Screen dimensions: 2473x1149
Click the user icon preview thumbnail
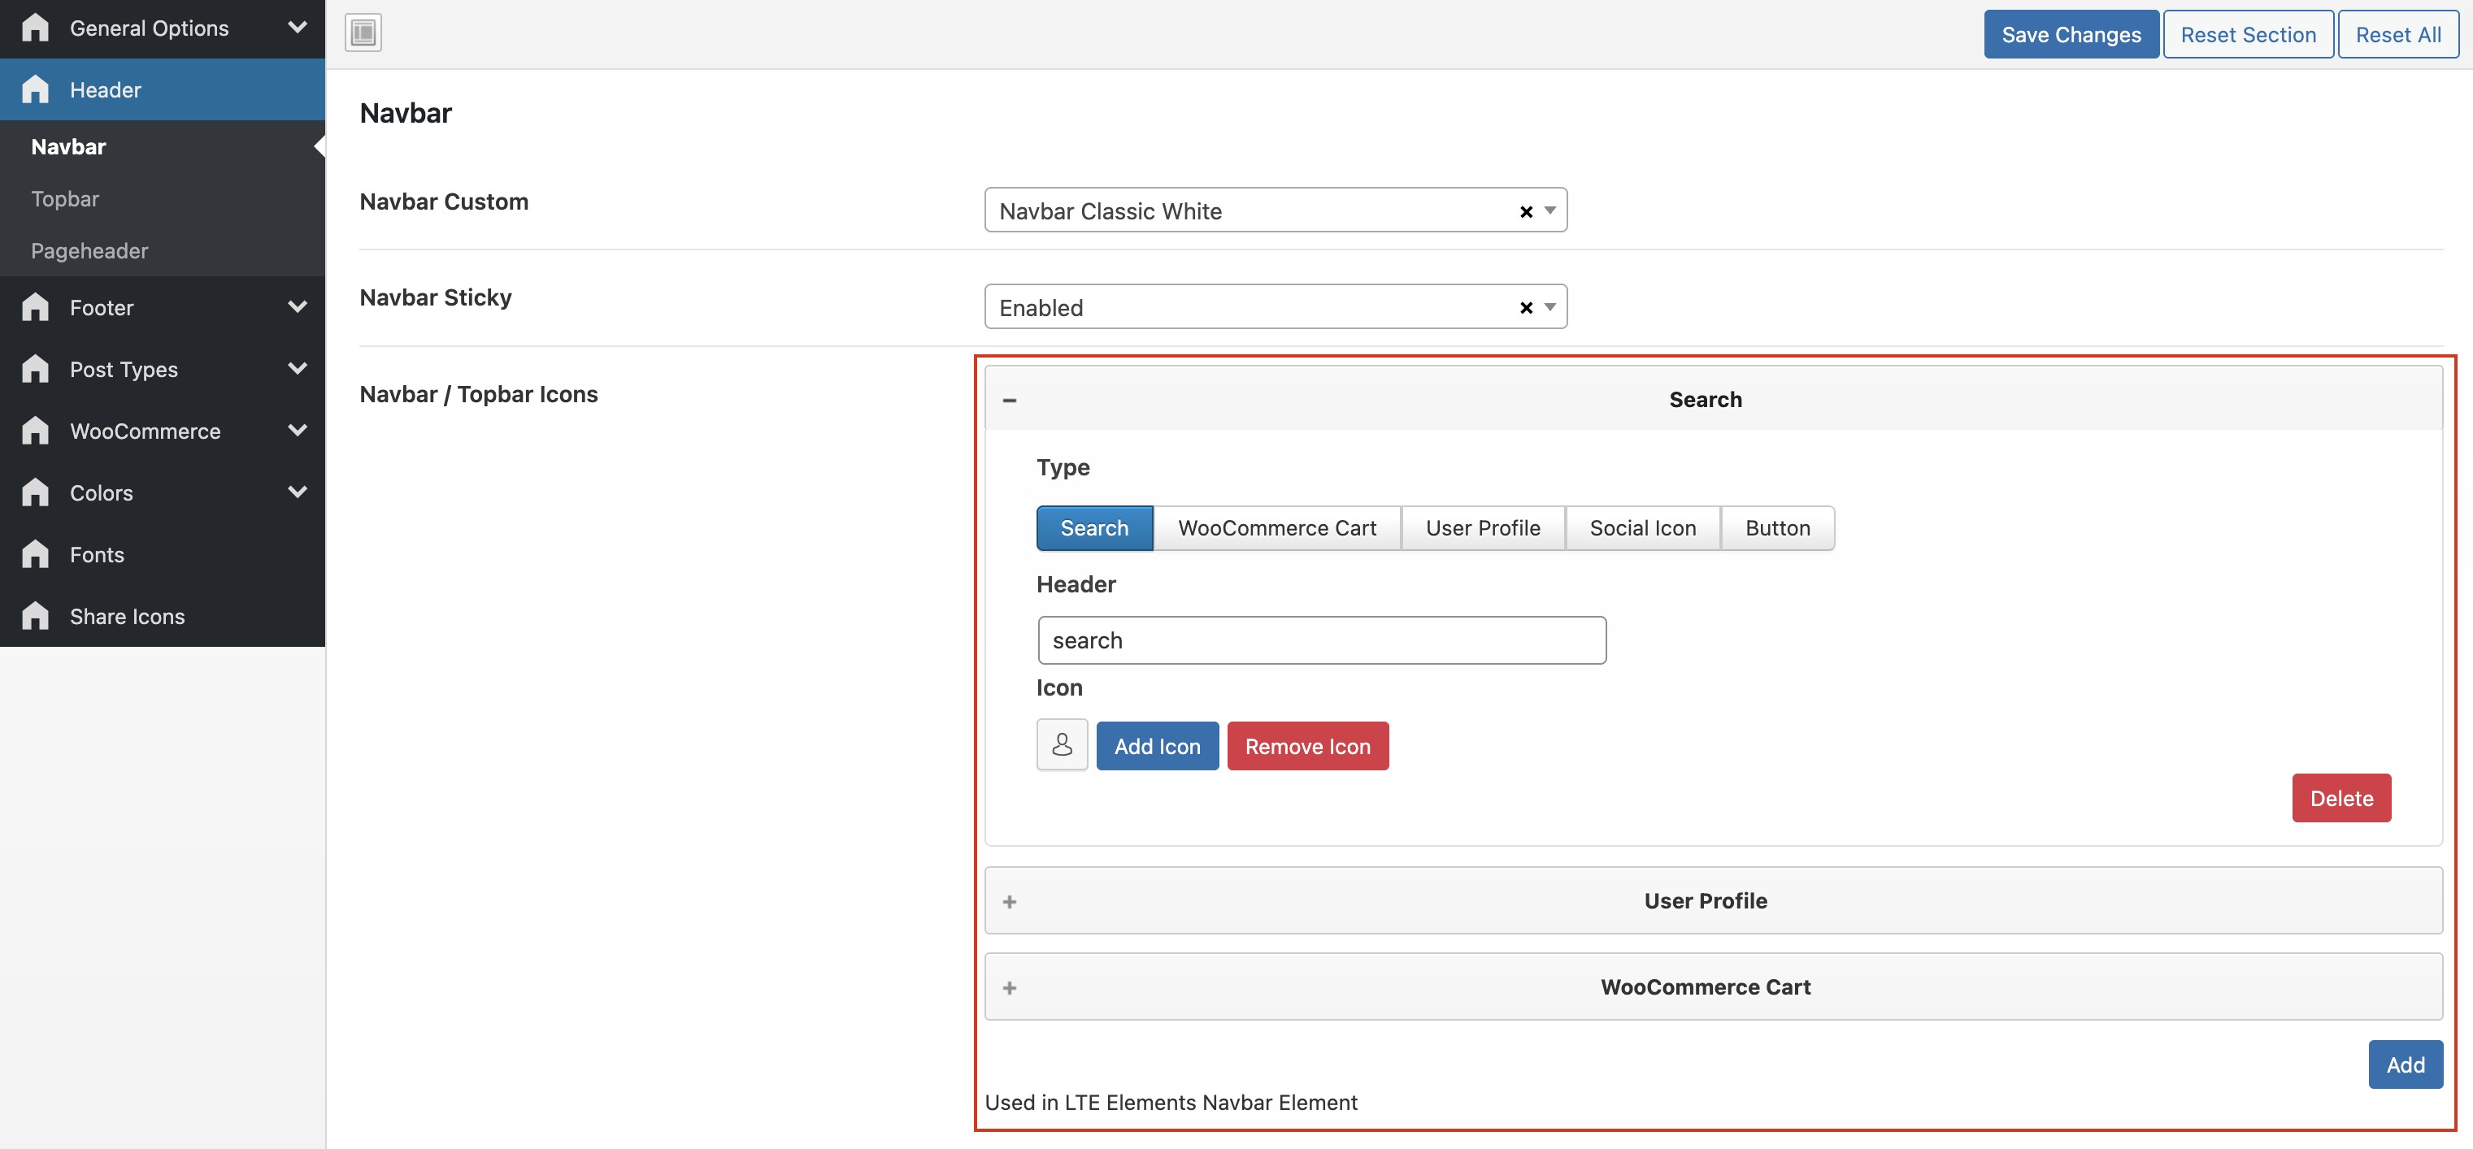pyautogui.click(x=1062, y=745)
